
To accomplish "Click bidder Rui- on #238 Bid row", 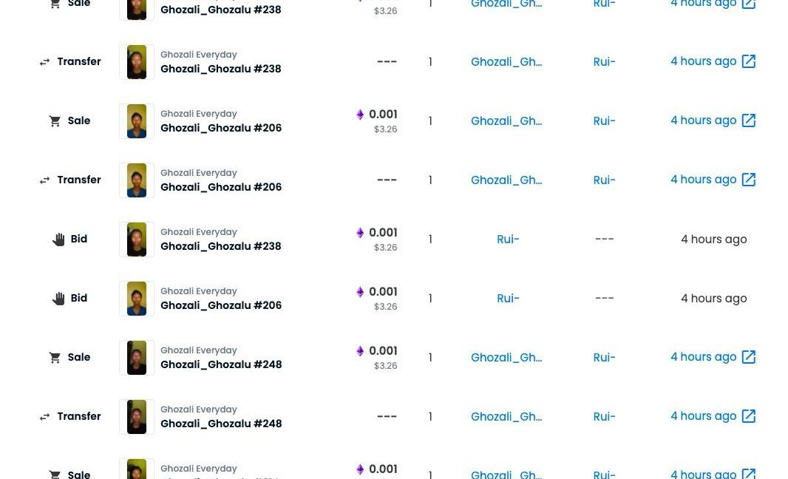I will (x=508, y=239).
